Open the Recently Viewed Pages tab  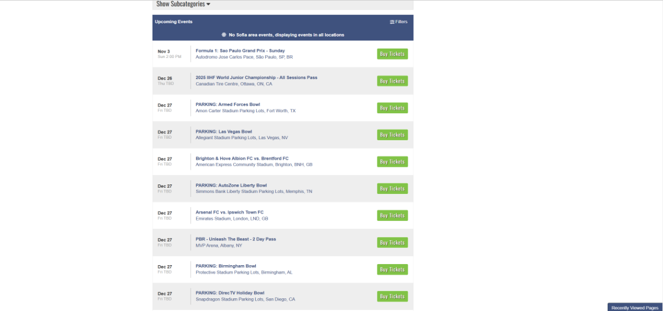pyautogui.click(x=635, y=308)
